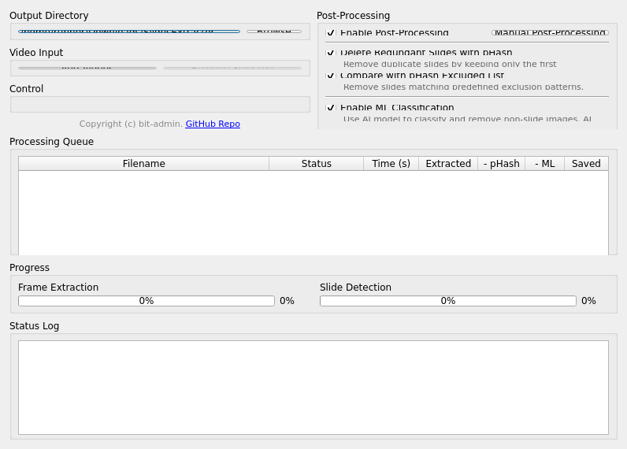This screenshot has width=627, height=449.
Task: Open the GitHub Repo link
Action: 213,124
